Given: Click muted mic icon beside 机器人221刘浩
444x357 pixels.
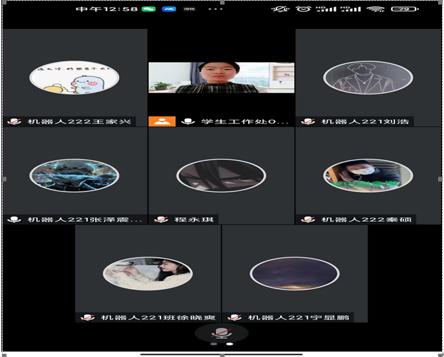Looking at the screenshot, I should [x=309, y=121].
